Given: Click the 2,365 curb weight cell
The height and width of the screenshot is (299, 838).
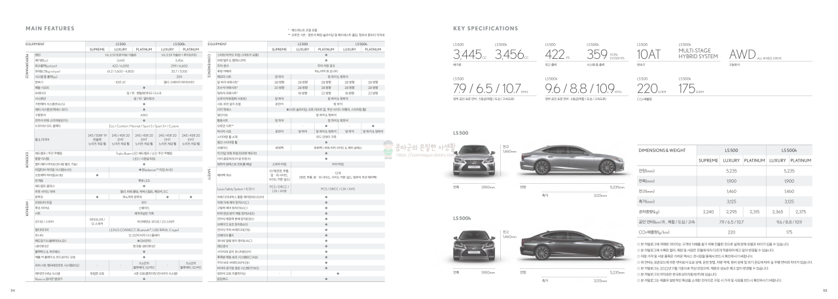Looking at the screenshot, I should pos(778,211).
